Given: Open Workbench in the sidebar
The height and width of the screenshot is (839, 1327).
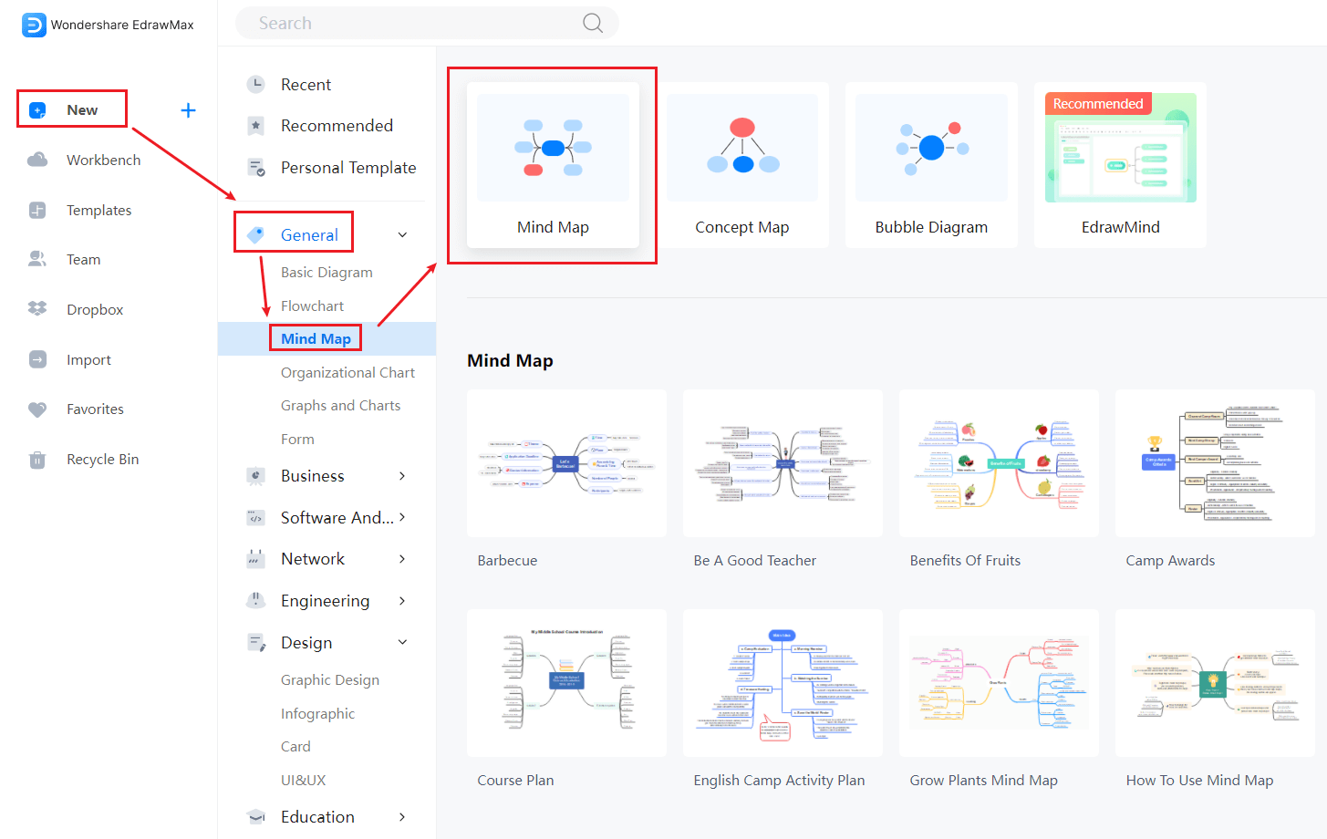Looking at the screenshot, I should coord(103,160).
